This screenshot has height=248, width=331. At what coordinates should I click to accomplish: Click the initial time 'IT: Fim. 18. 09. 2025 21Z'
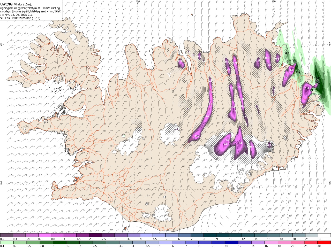point(16,15)
